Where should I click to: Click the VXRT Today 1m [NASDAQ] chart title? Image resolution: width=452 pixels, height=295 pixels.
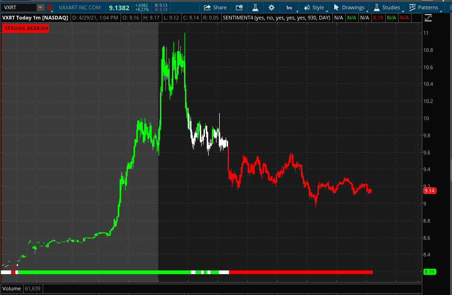point(35,18)
